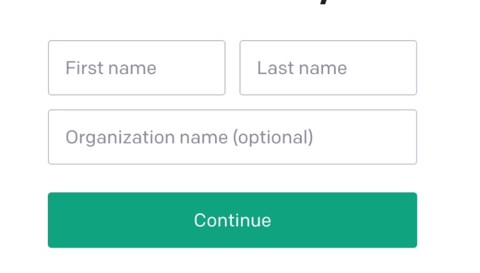Click the "Last name" placeholder text
Image resolution: width=480 pixels, height=273 pixels.
[302, 68]
